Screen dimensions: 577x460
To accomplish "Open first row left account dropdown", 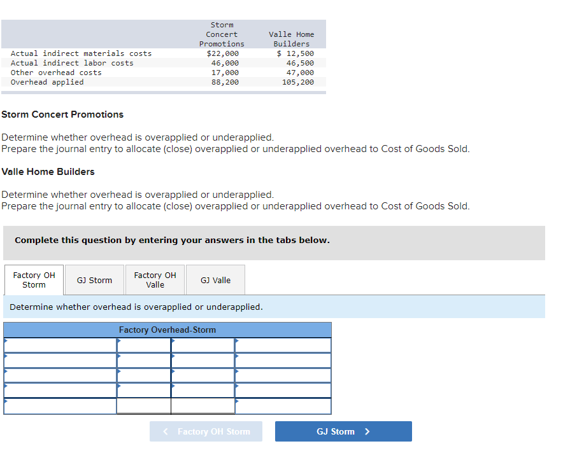I will 61,345.
